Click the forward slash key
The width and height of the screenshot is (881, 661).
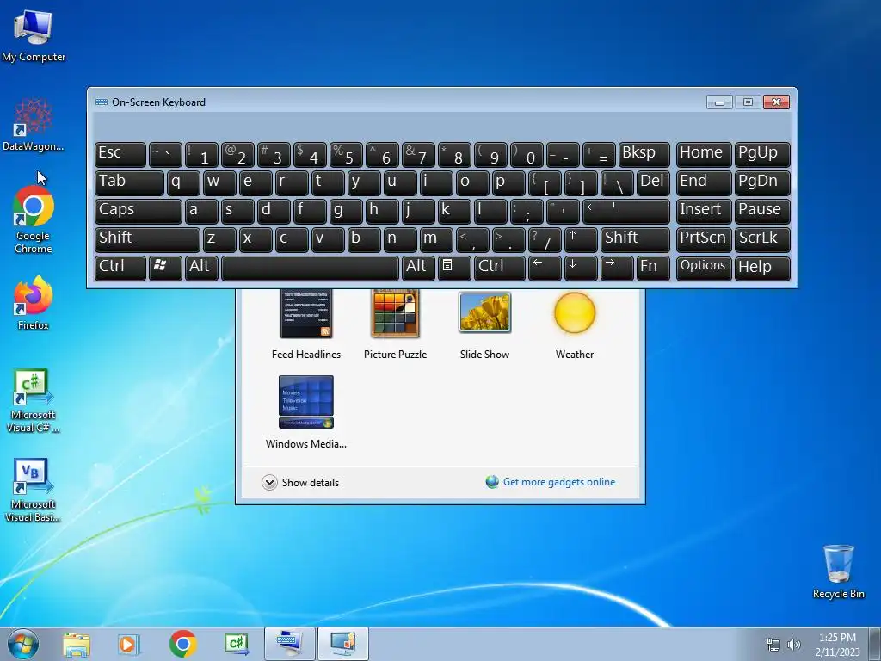tap(545, 239)
